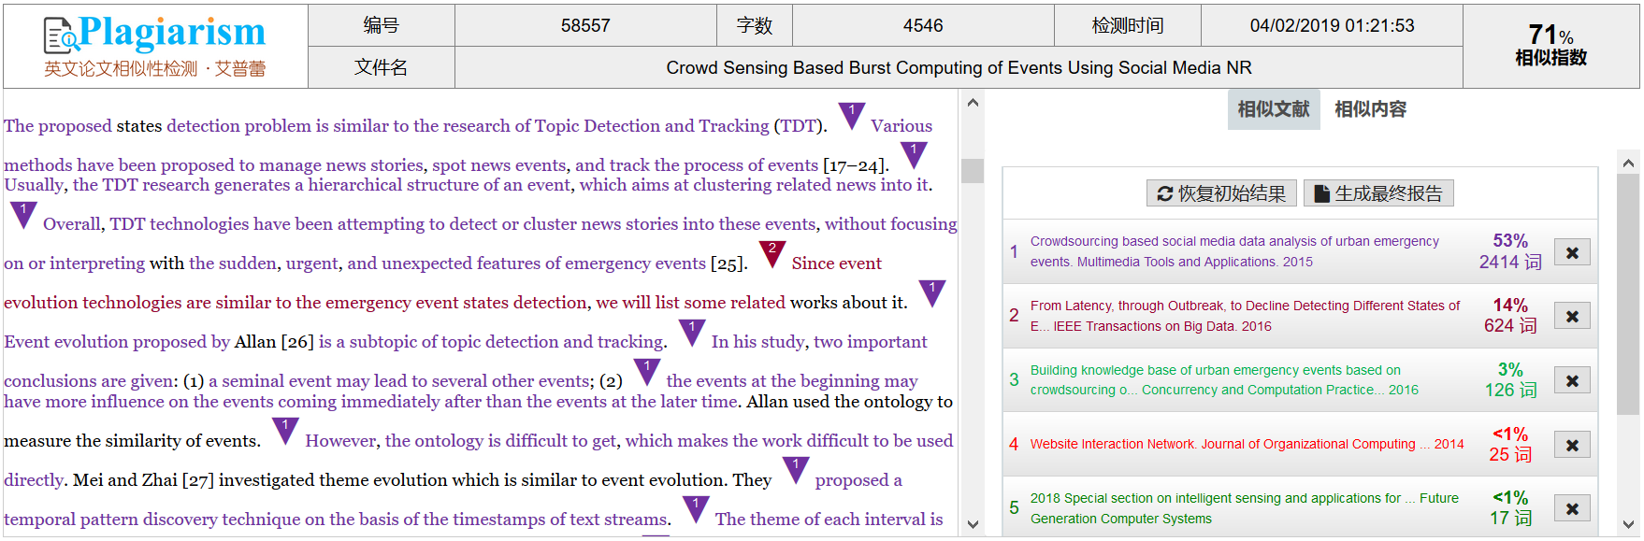The width and height of the screenshot is (1644, 541).
Task: Click source marker 1 before 'In his study'
Action: click(x=692, y=332)
